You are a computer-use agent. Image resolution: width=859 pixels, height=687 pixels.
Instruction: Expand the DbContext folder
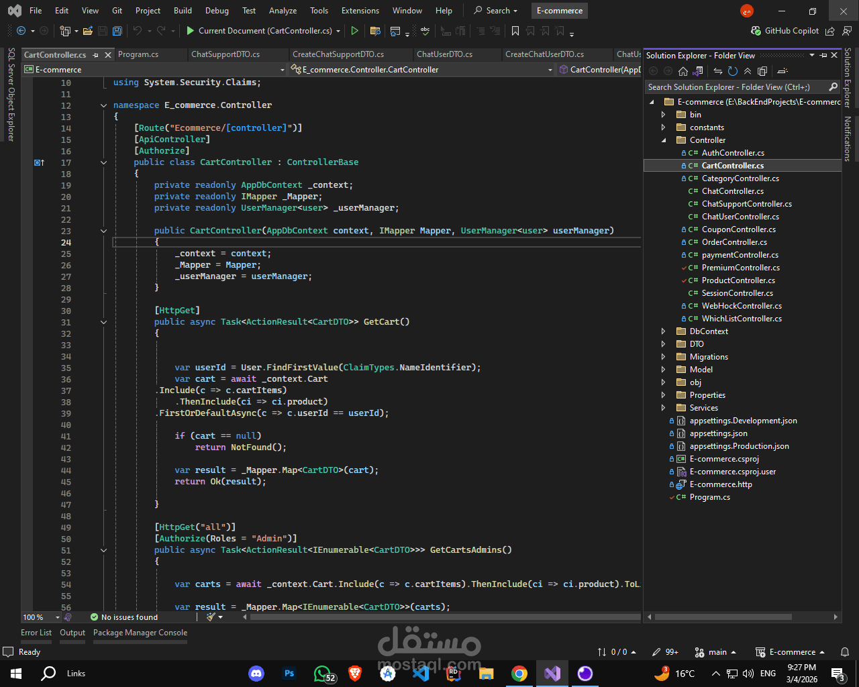[x=663, y=331]
